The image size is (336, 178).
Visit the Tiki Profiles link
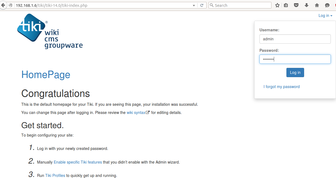tap(55, 176)
